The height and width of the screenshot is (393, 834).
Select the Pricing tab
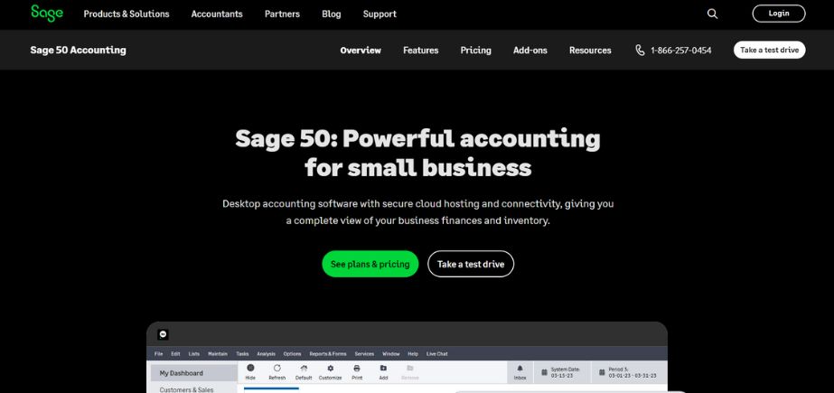[476, 50]
